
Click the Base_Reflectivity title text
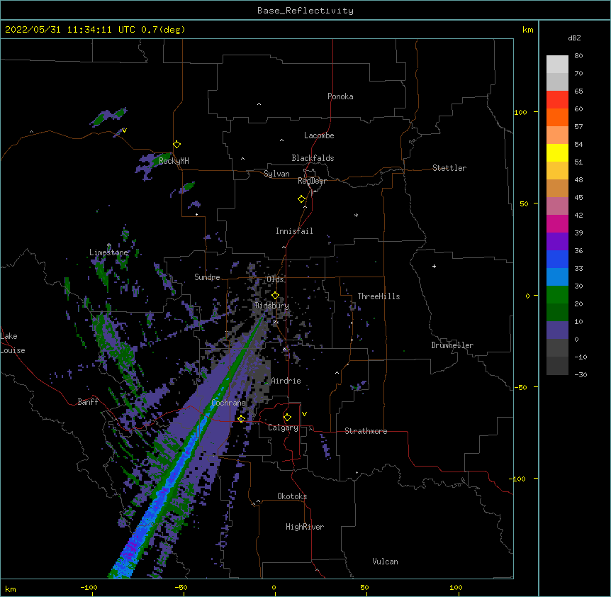(305, 11)
